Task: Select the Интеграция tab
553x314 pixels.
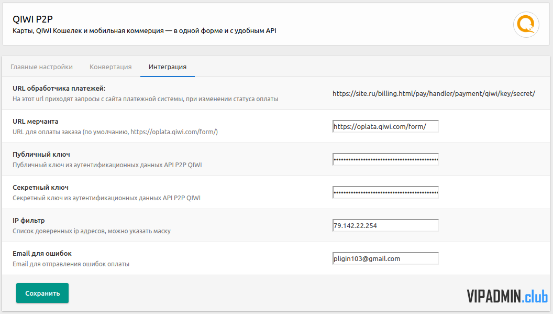Action: [168, 67]
